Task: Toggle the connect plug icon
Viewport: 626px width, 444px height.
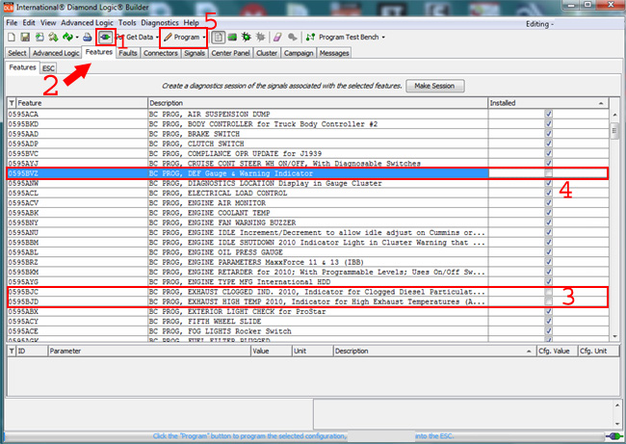Action: click(105, 38)
